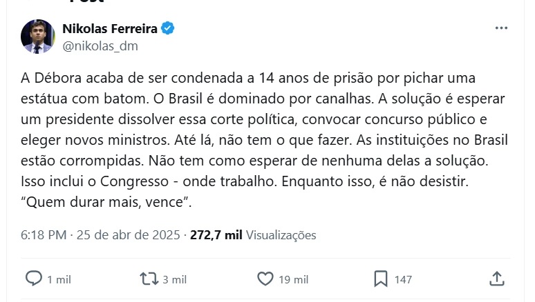The height and width of the screenshot is (302, 535).
Task: Like the post with the heart icon
Action: click(265, 279)
